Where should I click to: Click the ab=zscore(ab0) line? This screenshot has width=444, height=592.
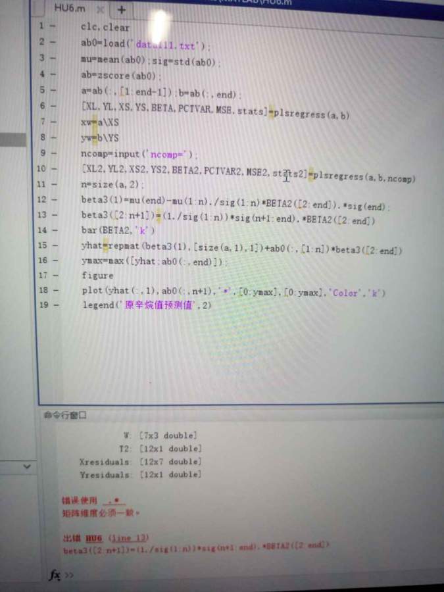point(121,76)
